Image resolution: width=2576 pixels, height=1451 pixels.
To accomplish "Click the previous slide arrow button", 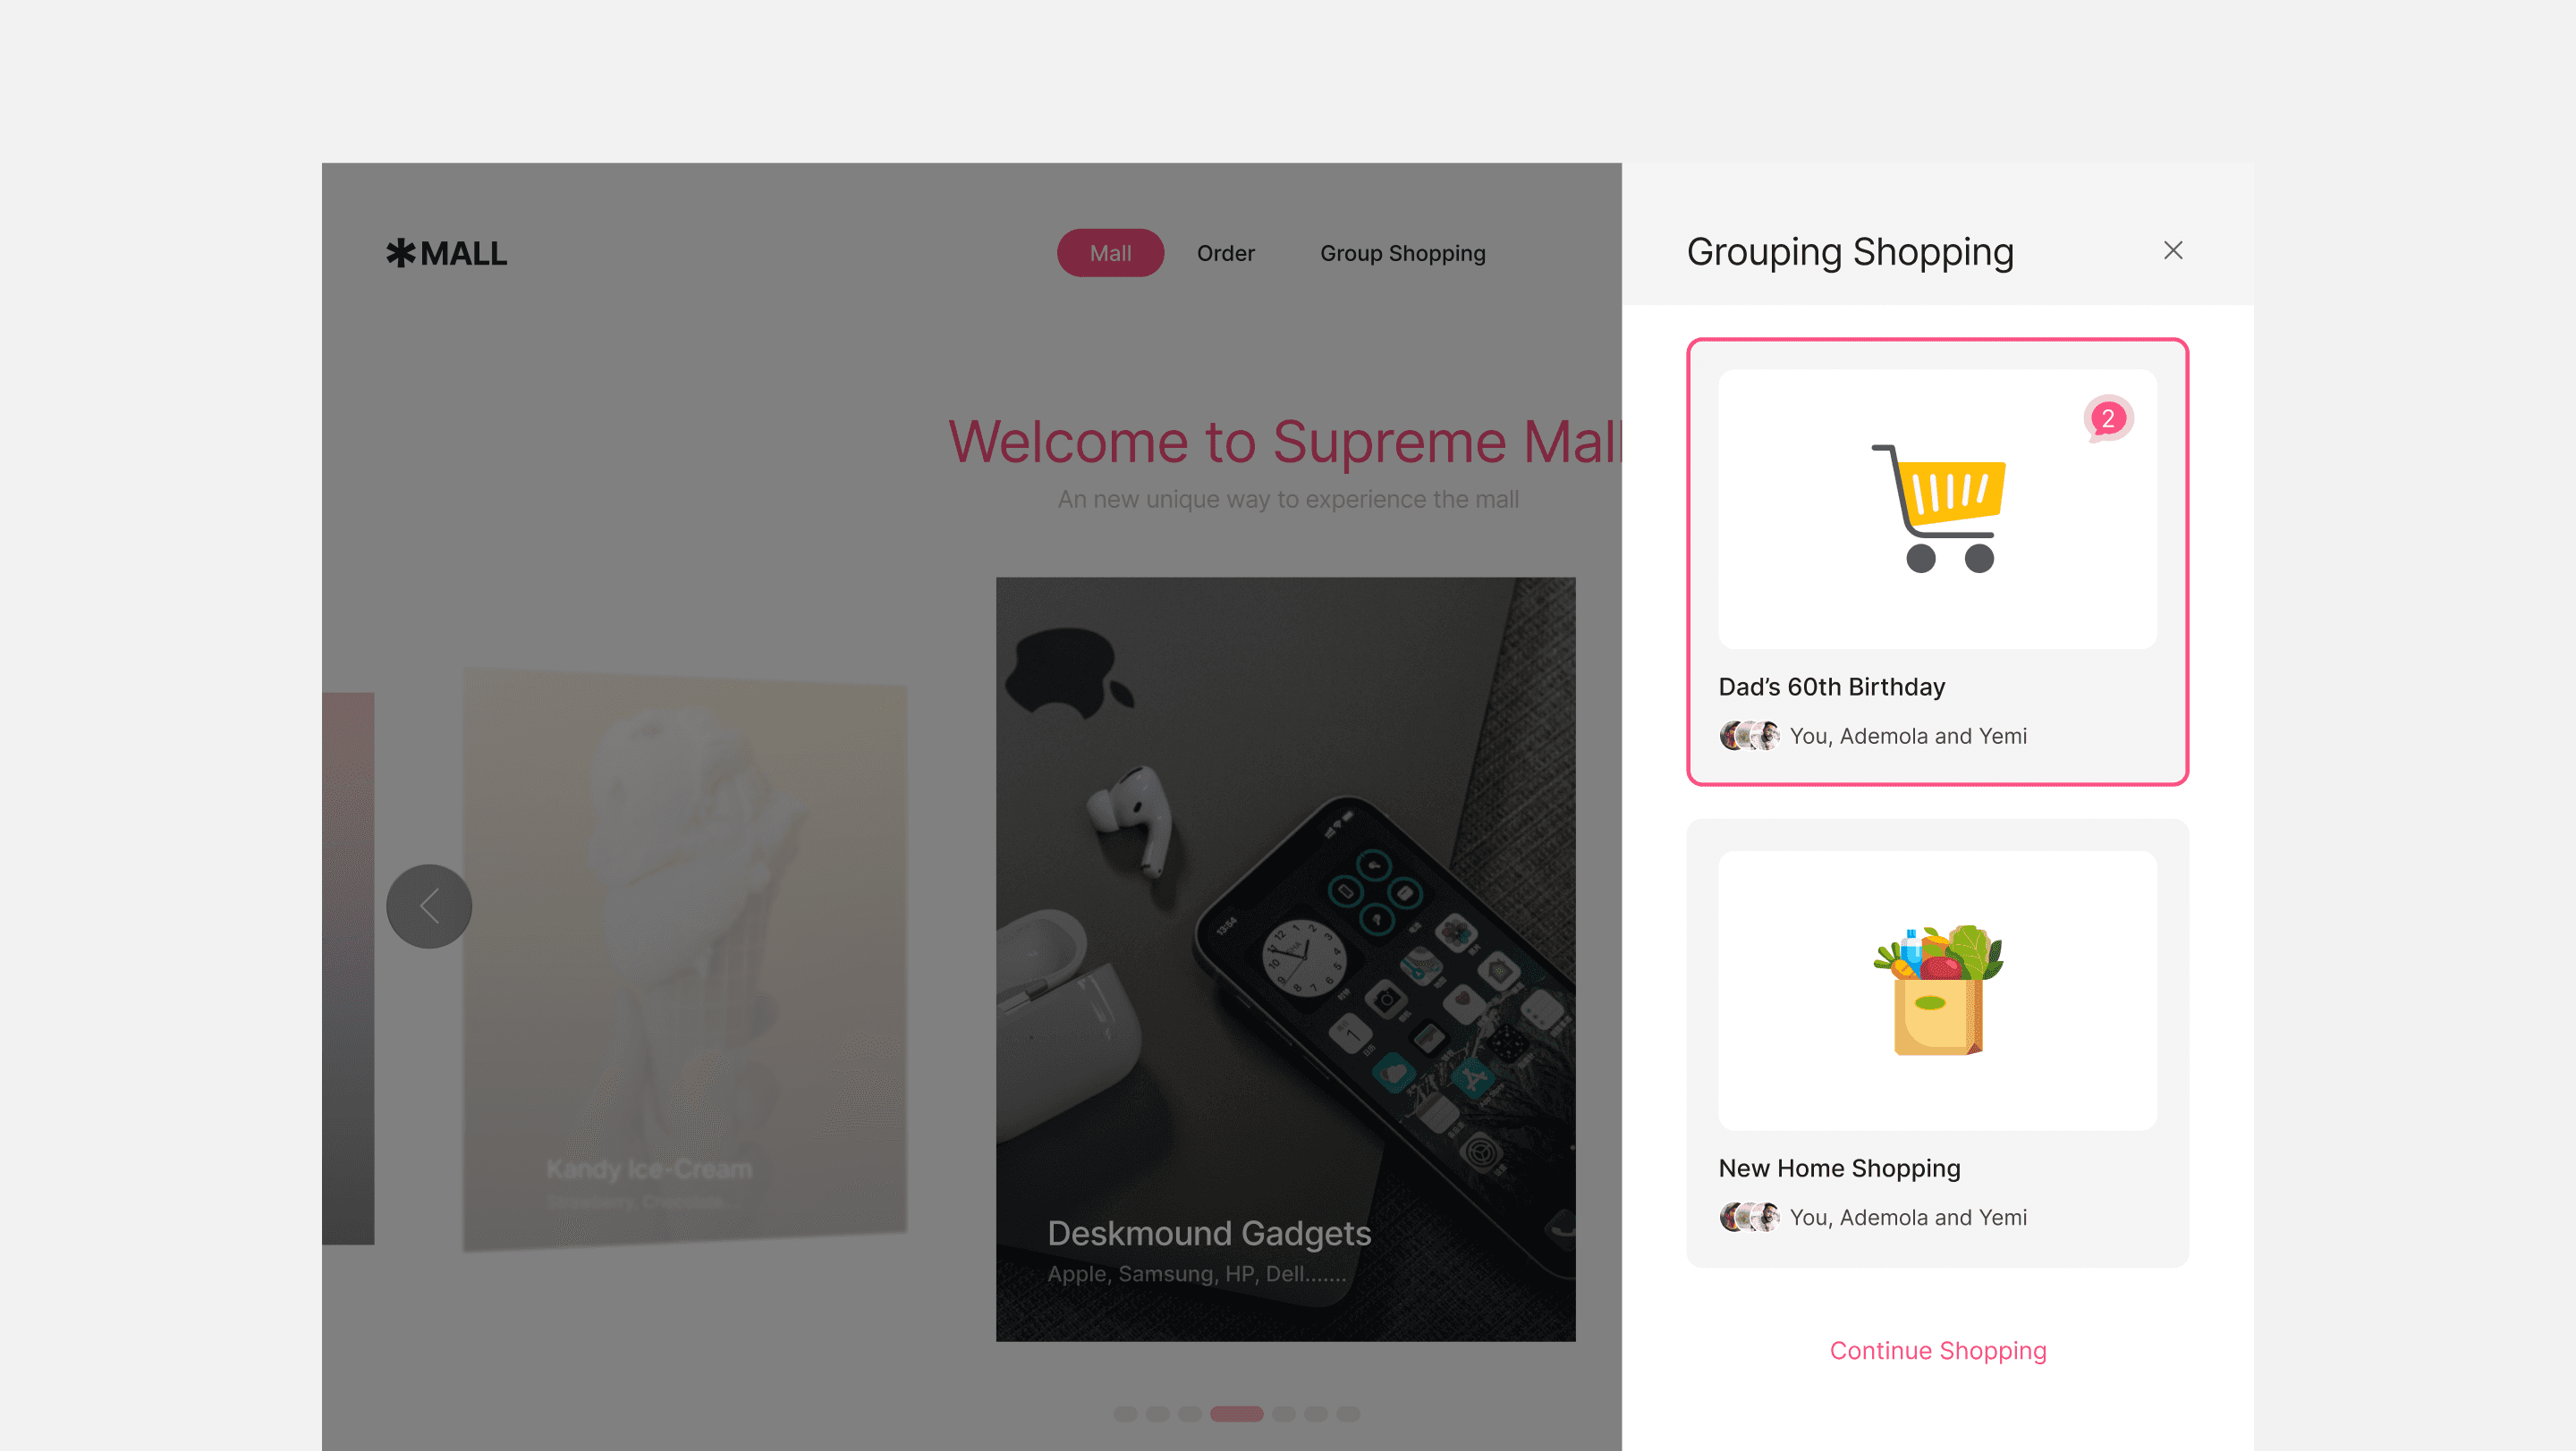I will [x=429, y=907].
